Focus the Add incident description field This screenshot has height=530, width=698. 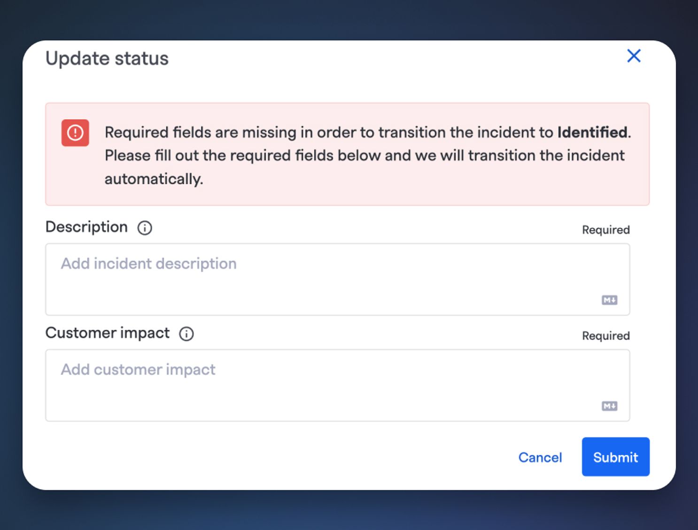coord(337,279)
